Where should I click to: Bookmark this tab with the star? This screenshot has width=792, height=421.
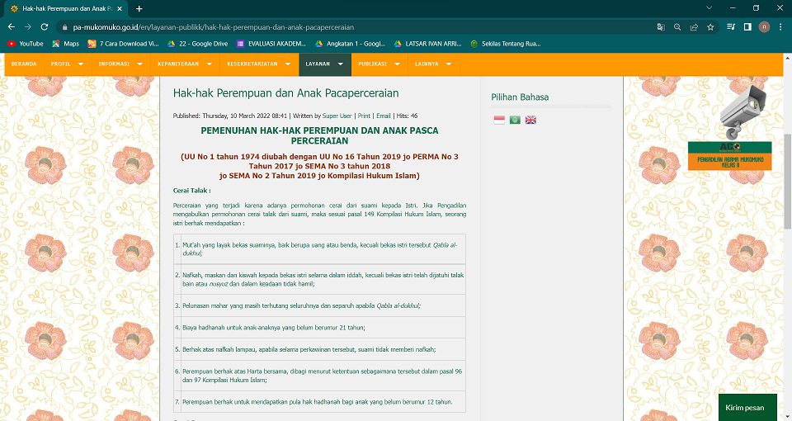710,27
